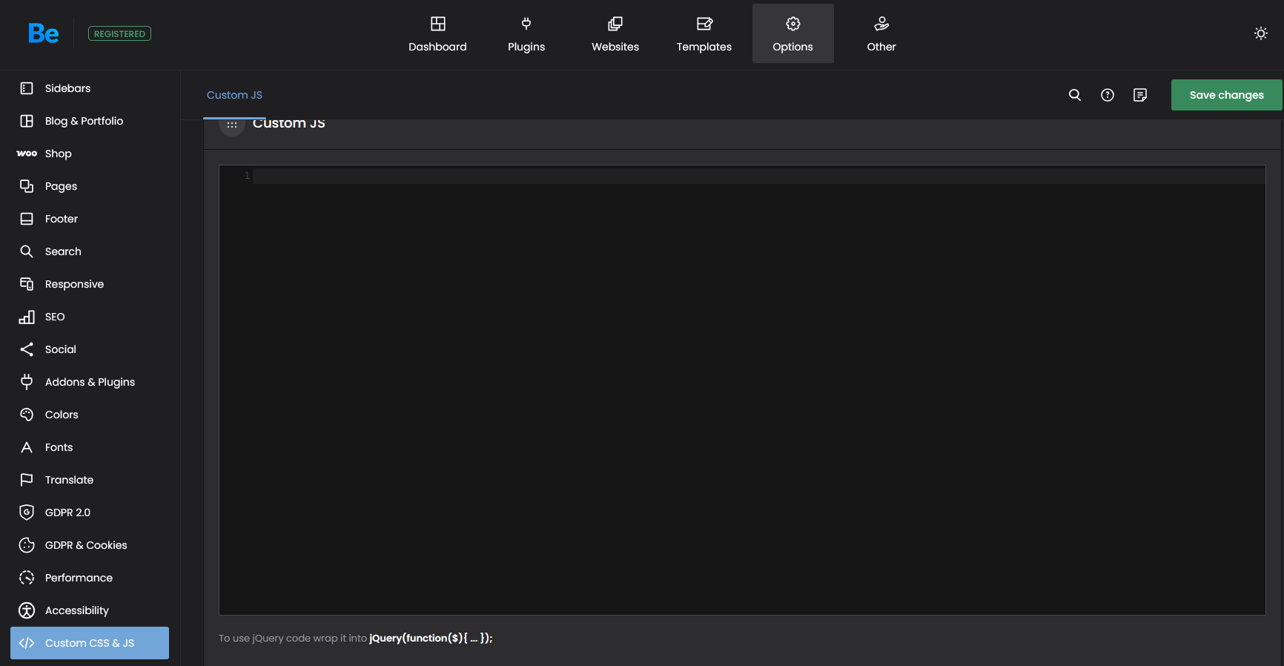
Task: Click the Be logo
Action: [43, 33]
